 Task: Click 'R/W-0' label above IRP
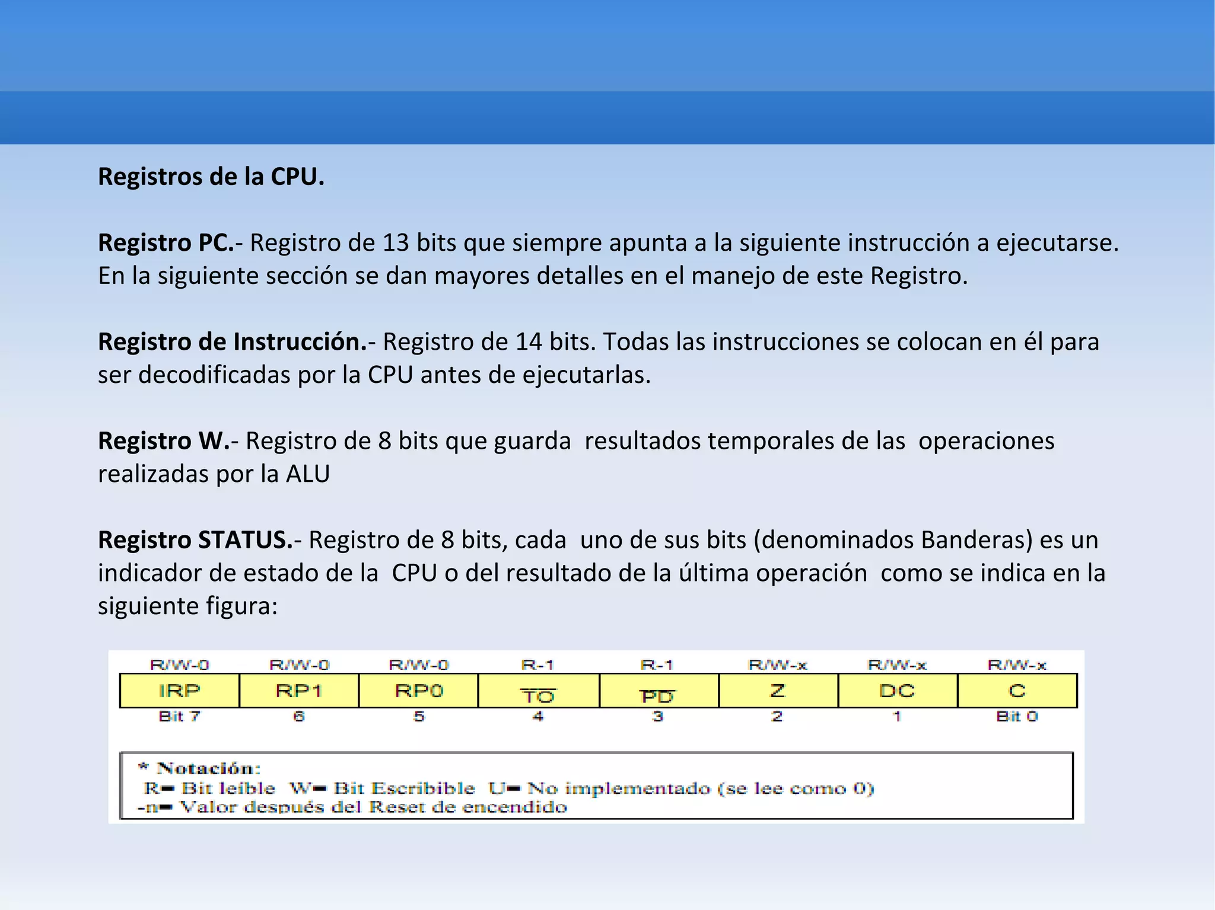[179, 665]
